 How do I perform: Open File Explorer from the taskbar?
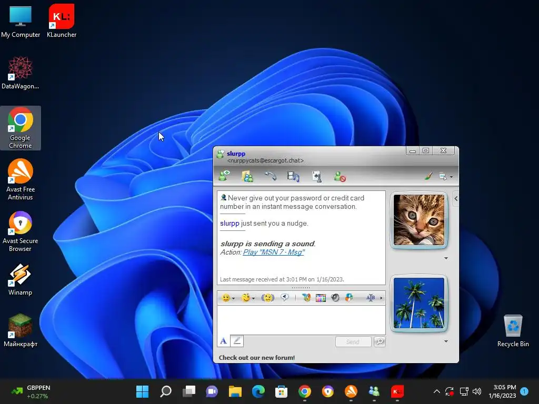click(x=235, y=391)
